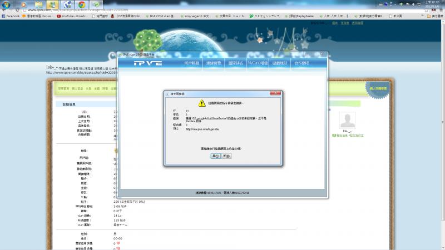Screen dimensions: 445x250
Task: Click the user avatar thumbnail on the profile page
Action: coord(347,120)
